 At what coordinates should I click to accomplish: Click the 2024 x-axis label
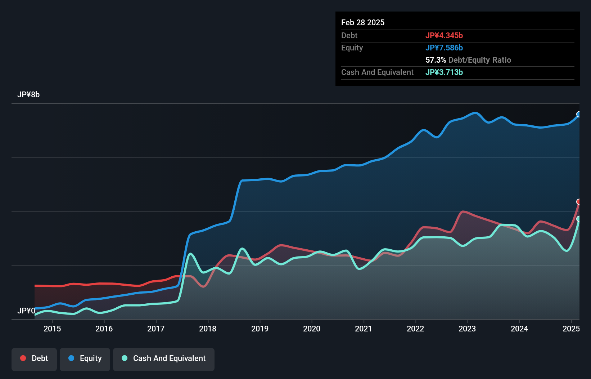tap(519, 329)
